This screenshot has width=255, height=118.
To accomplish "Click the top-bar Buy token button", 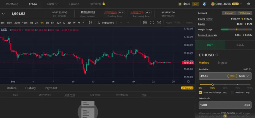I will click(195, 4).
